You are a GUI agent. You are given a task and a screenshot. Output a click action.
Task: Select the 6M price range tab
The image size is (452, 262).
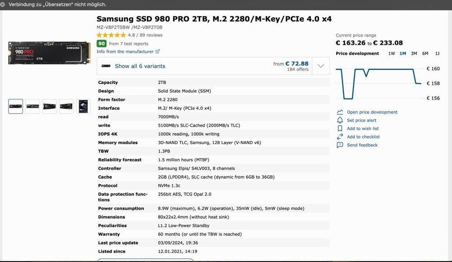[425, 53]
